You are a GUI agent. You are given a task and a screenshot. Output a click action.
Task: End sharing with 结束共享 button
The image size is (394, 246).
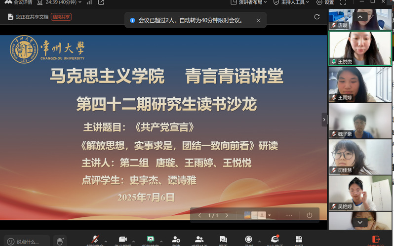point(61,17)
